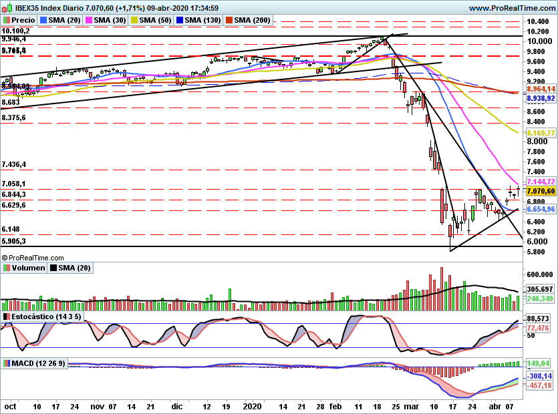Click the MACD indicator icon
The height and width of the screenshot is (414, 558).
pos(6,363)
